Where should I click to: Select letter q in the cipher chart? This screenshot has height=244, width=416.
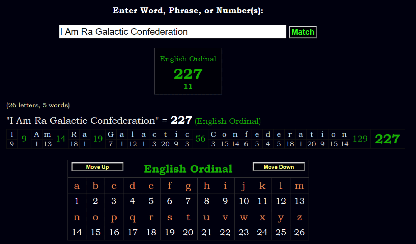click(x=132, y=217)
